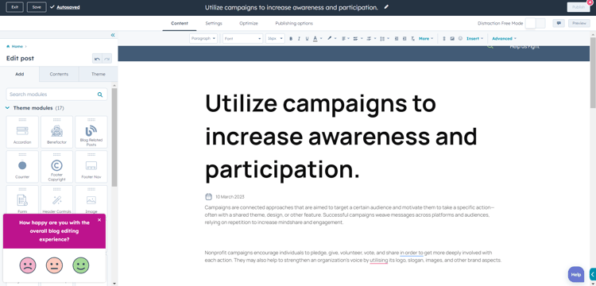Edit the post title with the pencil icon
The image size is (596, 286).
(x=386, y=7)
